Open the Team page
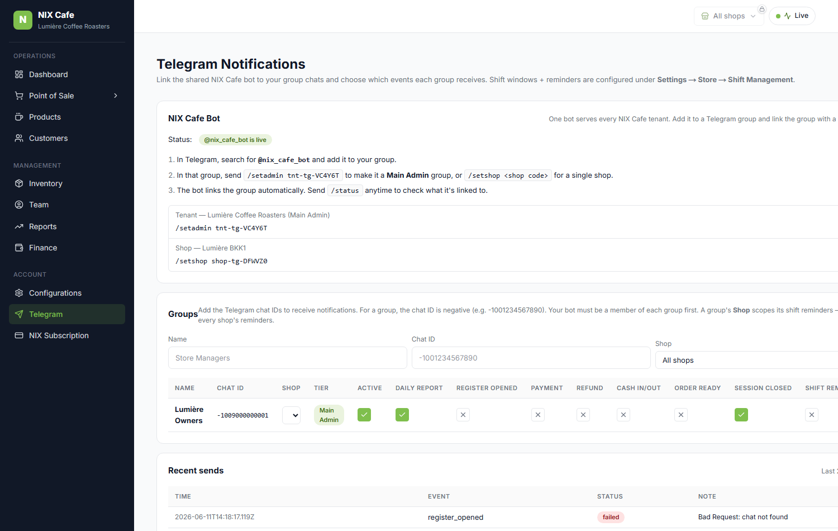Screen dimensions: 838x531 (x=67, y=205)
